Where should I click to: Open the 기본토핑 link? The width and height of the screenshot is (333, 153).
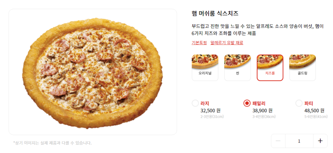[199, 43]
